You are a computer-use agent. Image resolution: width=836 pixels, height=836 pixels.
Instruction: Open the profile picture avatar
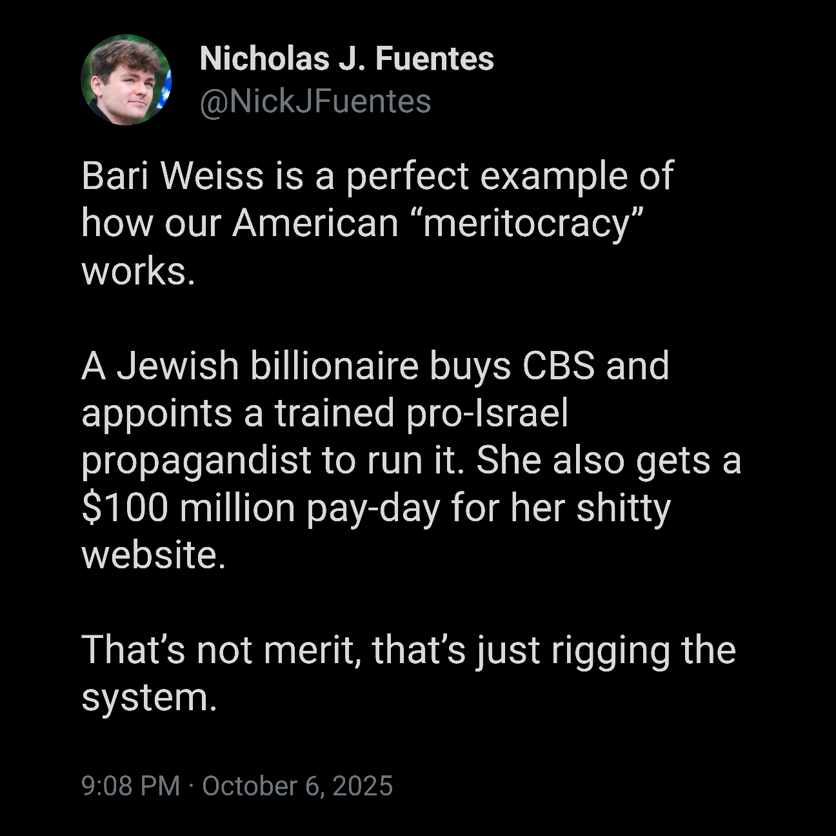[x=126, y=79]
